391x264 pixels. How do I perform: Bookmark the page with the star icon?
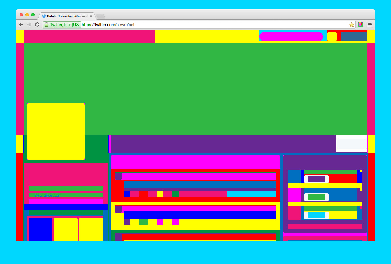[x=352, y=25]
